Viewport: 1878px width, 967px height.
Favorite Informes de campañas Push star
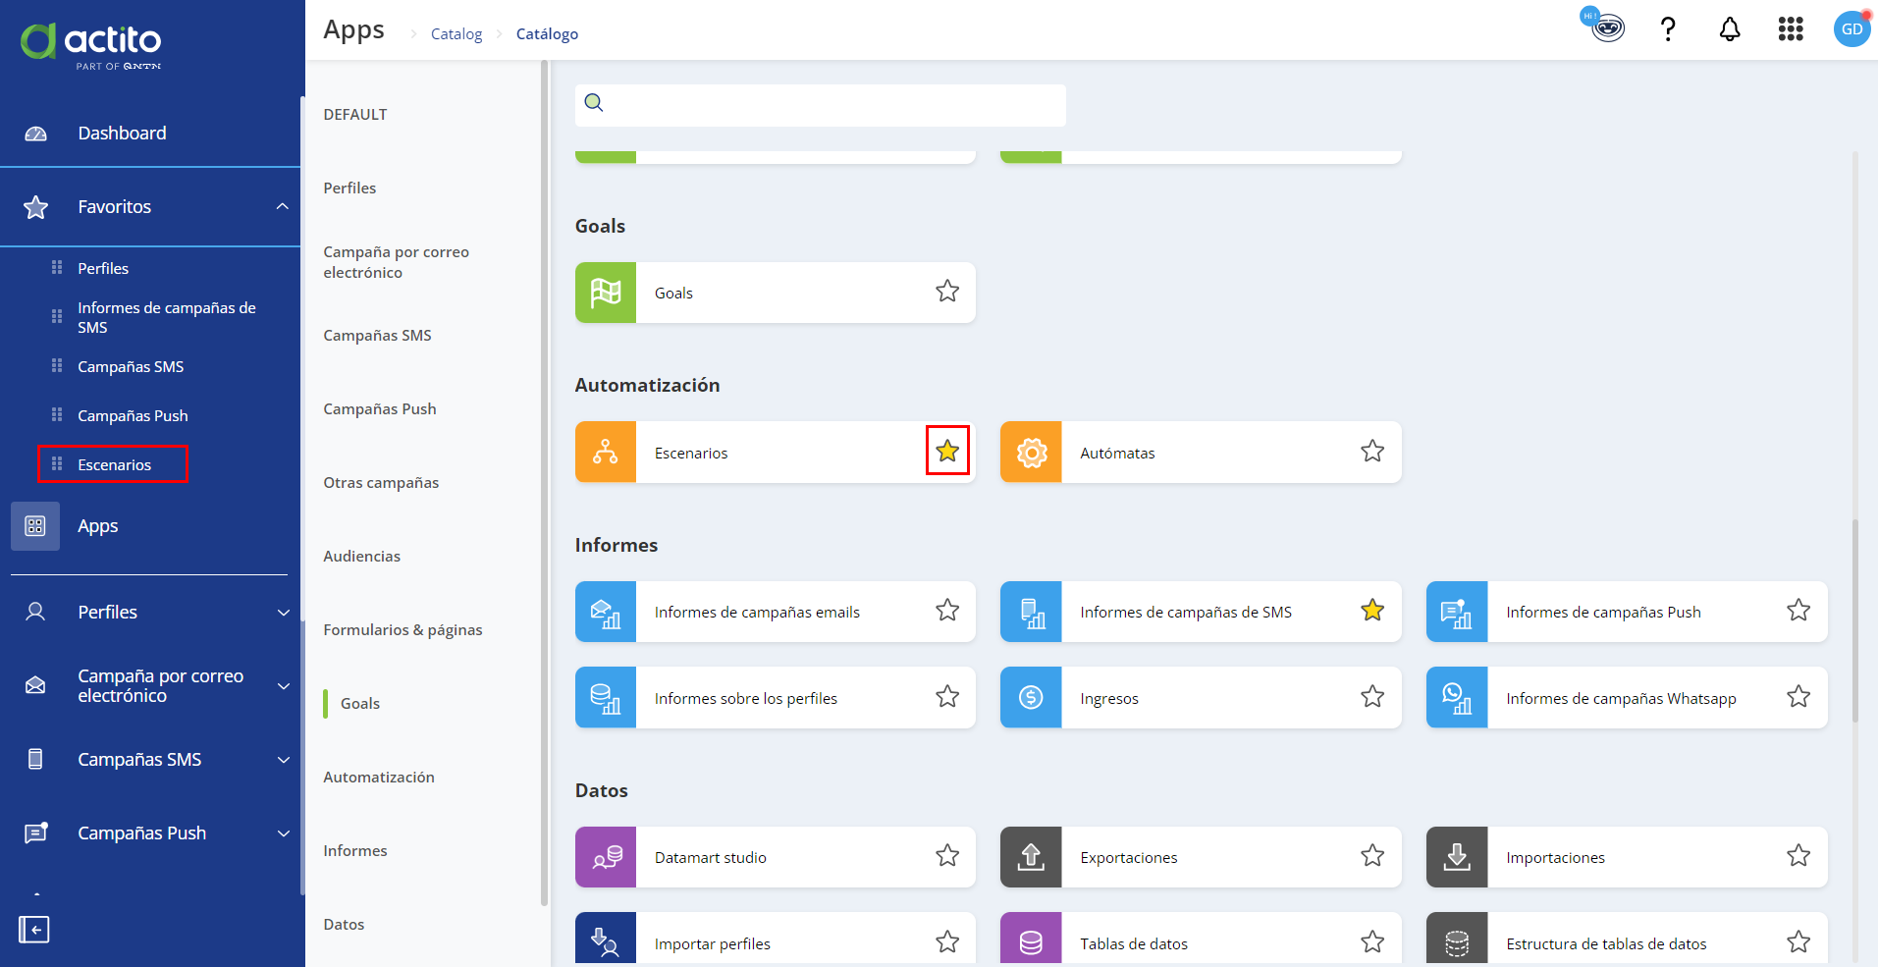tap(1798, 610)
